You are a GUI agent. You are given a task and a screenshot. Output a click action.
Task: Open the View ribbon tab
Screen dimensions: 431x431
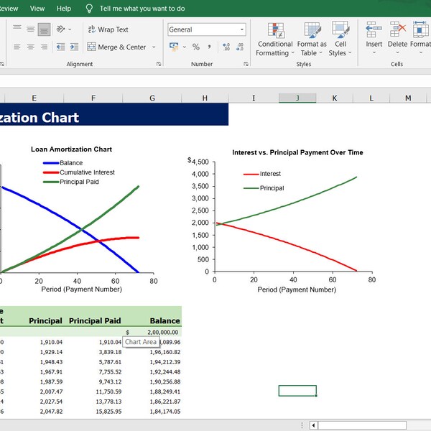[x=37, y=9]
